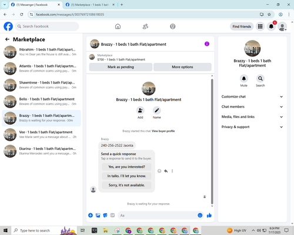The width and height of the screenshot is (294, 235).
Task: Open Ihbrahim conversation in list
Action: tap(41, 52)
